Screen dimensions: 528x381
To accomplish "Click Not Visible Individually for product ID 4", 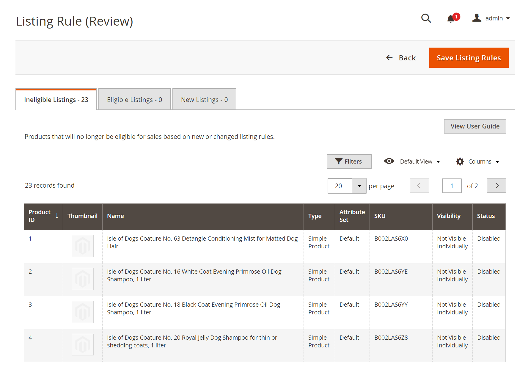I will [452, 341].
